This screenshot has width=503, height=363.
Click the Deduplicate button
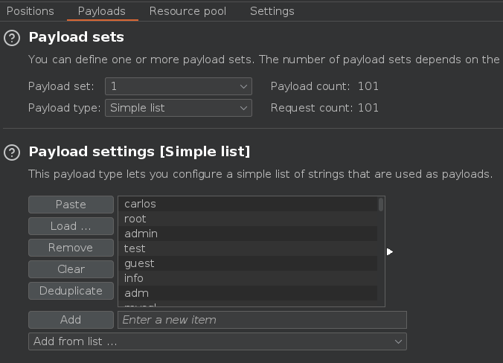[x=71, y=291]
